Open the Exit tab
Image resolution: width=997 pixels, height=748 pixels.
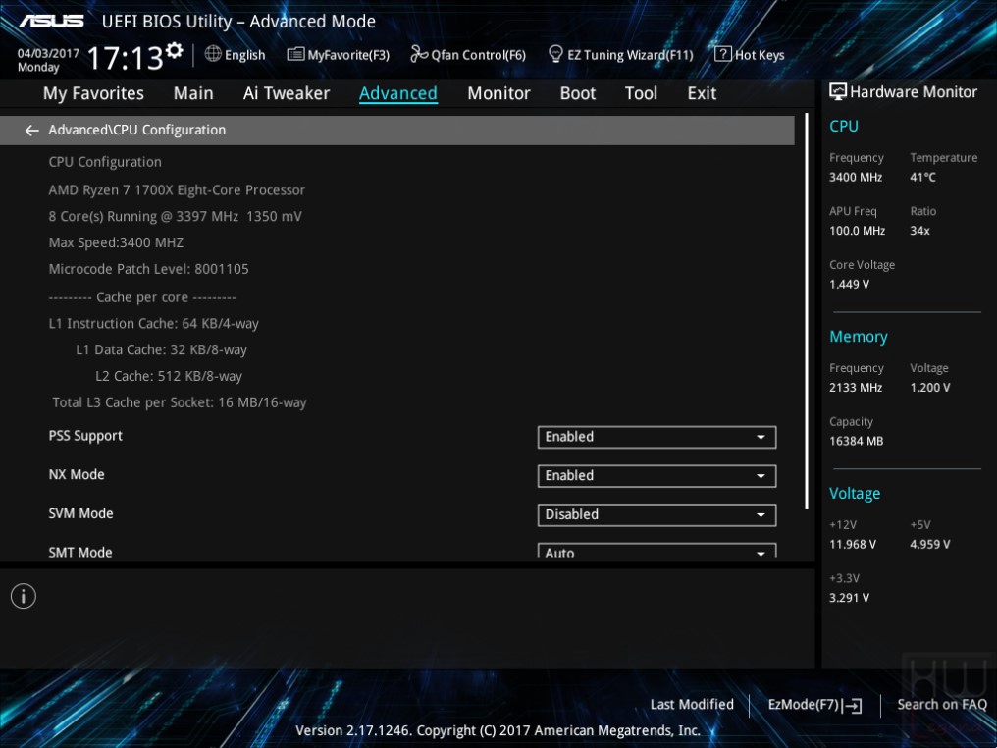(702, 93)
